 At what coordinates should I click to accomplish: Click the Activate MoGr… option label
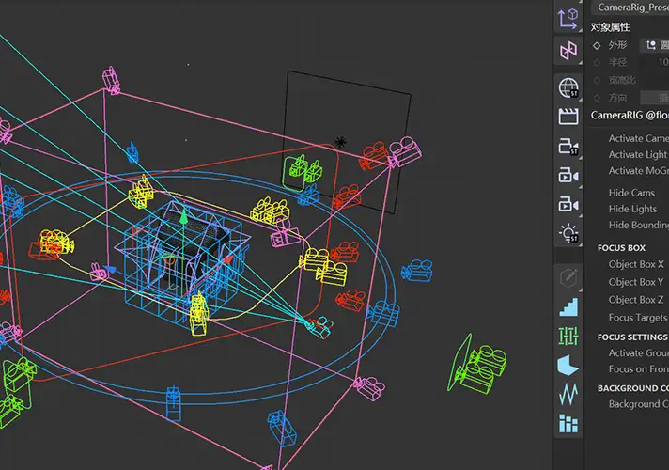639,171
